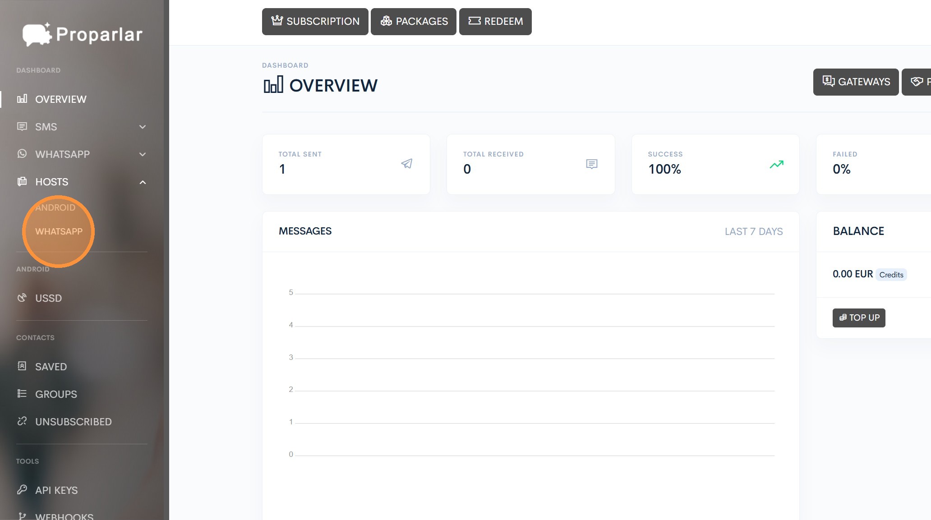The image size is (931, 520).
Task: Click the Redeem button
Action: point(495,21)
